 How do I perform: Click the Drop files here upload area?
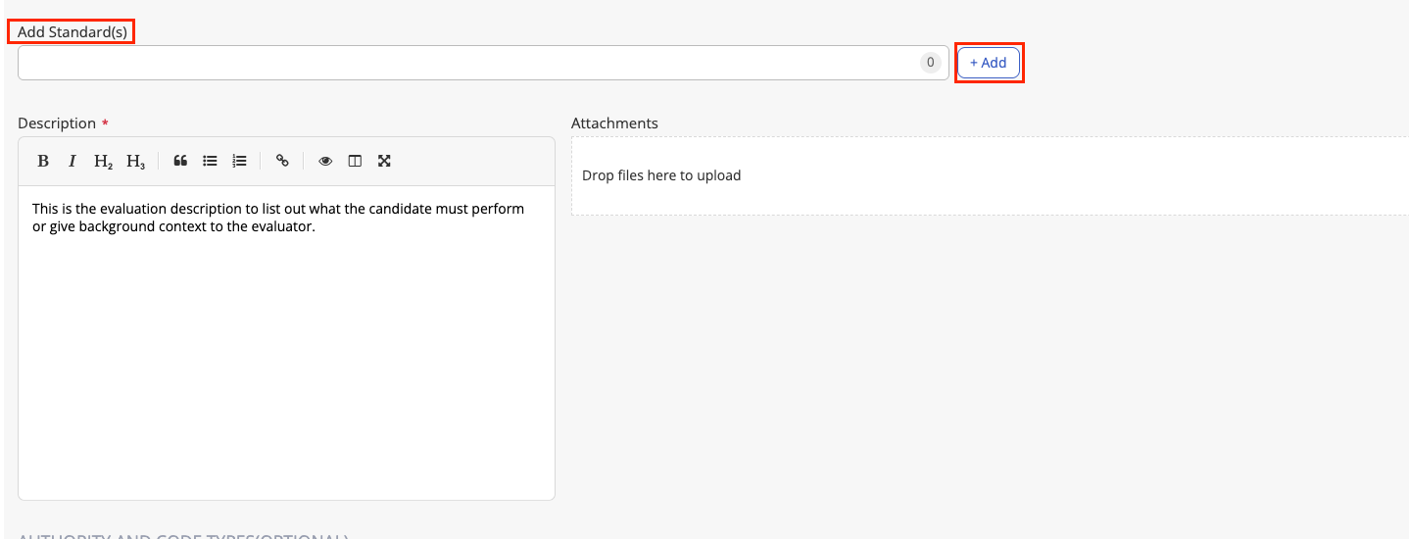[990, 176]
